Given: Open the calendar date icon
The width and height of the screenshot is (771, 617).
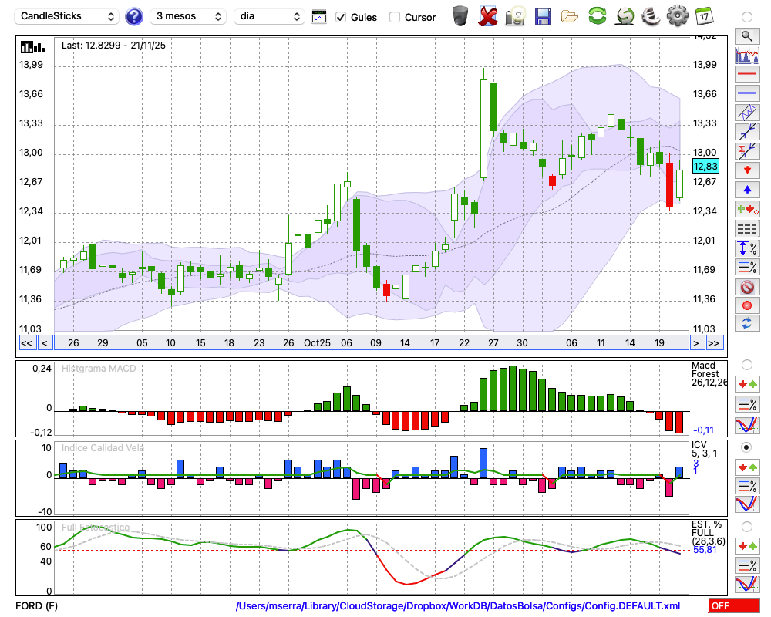Looking at the screenshot, I should tap(703, 16).
